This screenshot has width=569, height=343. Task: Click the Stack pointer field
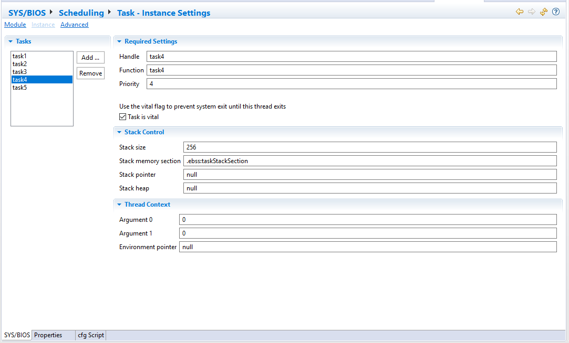[x=370, y=175]
